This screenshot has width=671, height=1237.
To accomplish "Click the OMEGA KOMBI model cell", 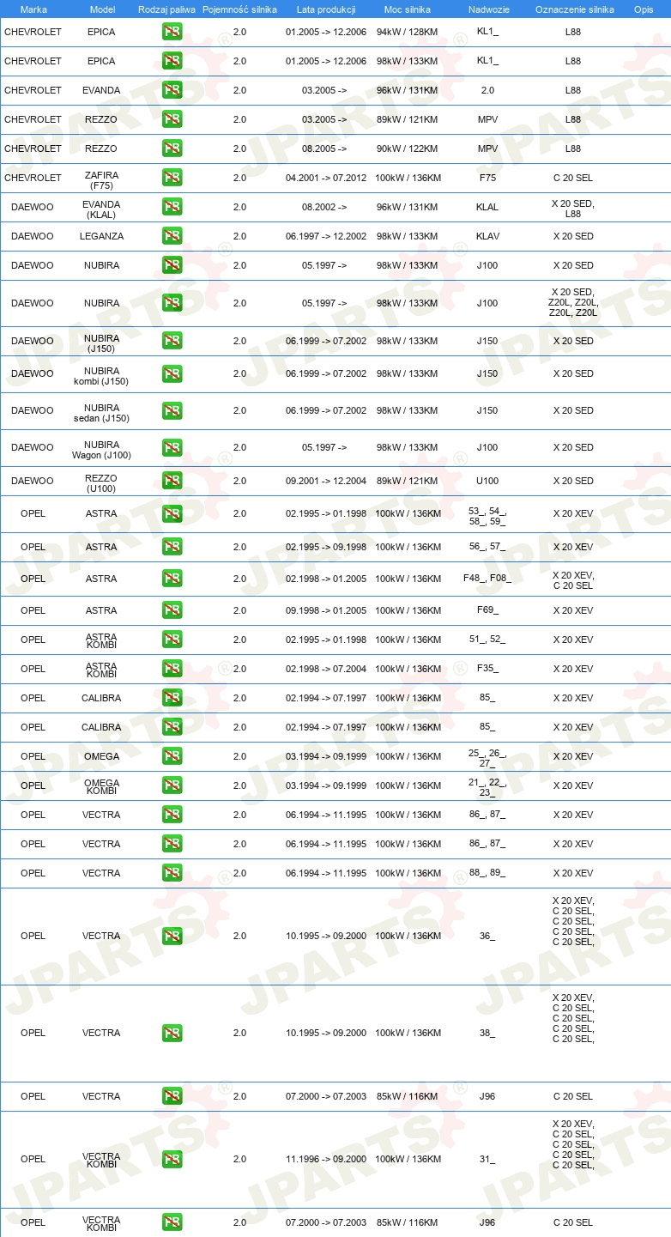I will point(101,787).
